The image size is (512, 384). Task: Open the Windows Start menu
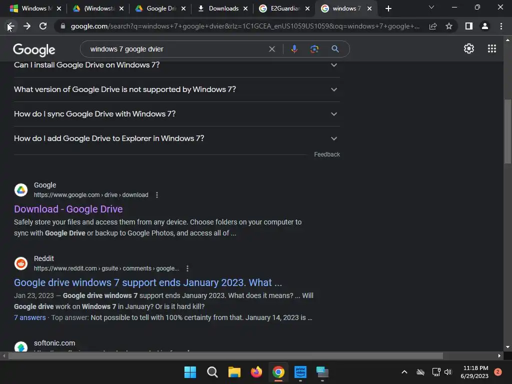(x=190, y=372)
